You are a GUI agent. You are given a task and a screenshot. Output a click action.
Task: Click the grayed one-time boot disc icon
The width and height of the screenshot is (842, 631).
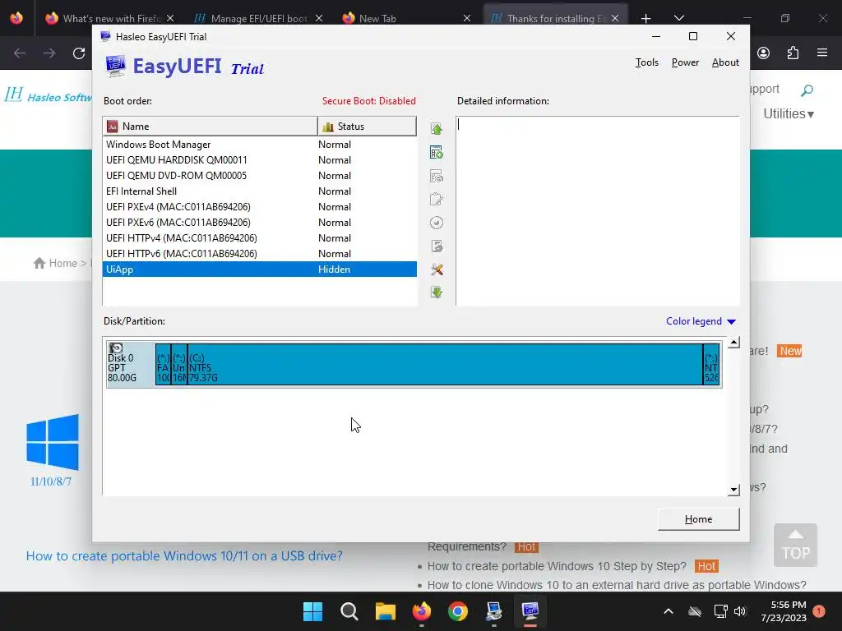pos(437,223)
